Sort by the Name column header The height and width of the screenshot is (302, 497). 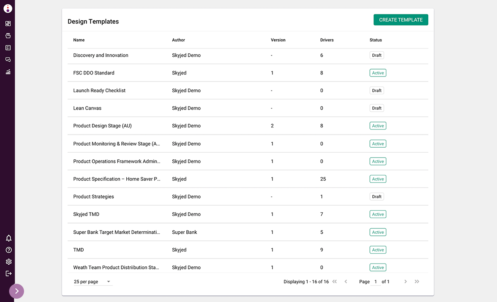tap(79, 40)
